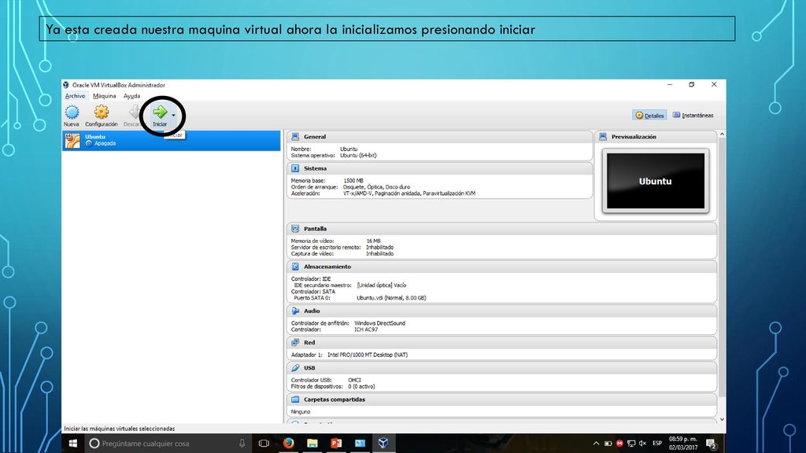Open the Carpetas compartidas section header
Viewport: 806px width, 453px height.
click(501, 399)
